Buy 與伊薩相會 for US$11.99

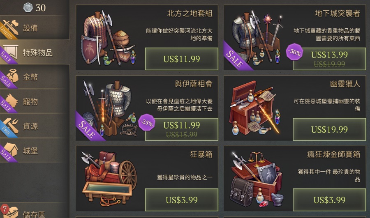181,129
